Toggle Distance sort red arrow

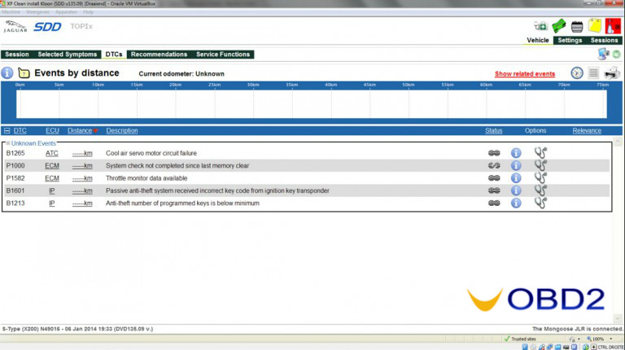96,131
